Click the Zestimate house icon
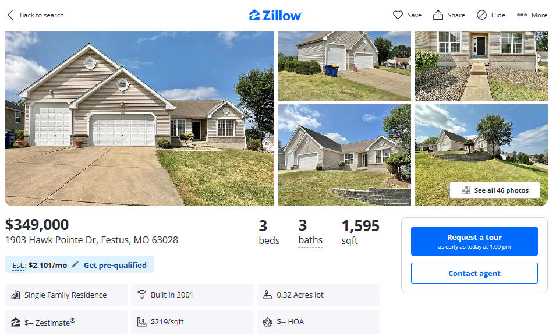Screen dimensions: 556x336 point(16,322)
